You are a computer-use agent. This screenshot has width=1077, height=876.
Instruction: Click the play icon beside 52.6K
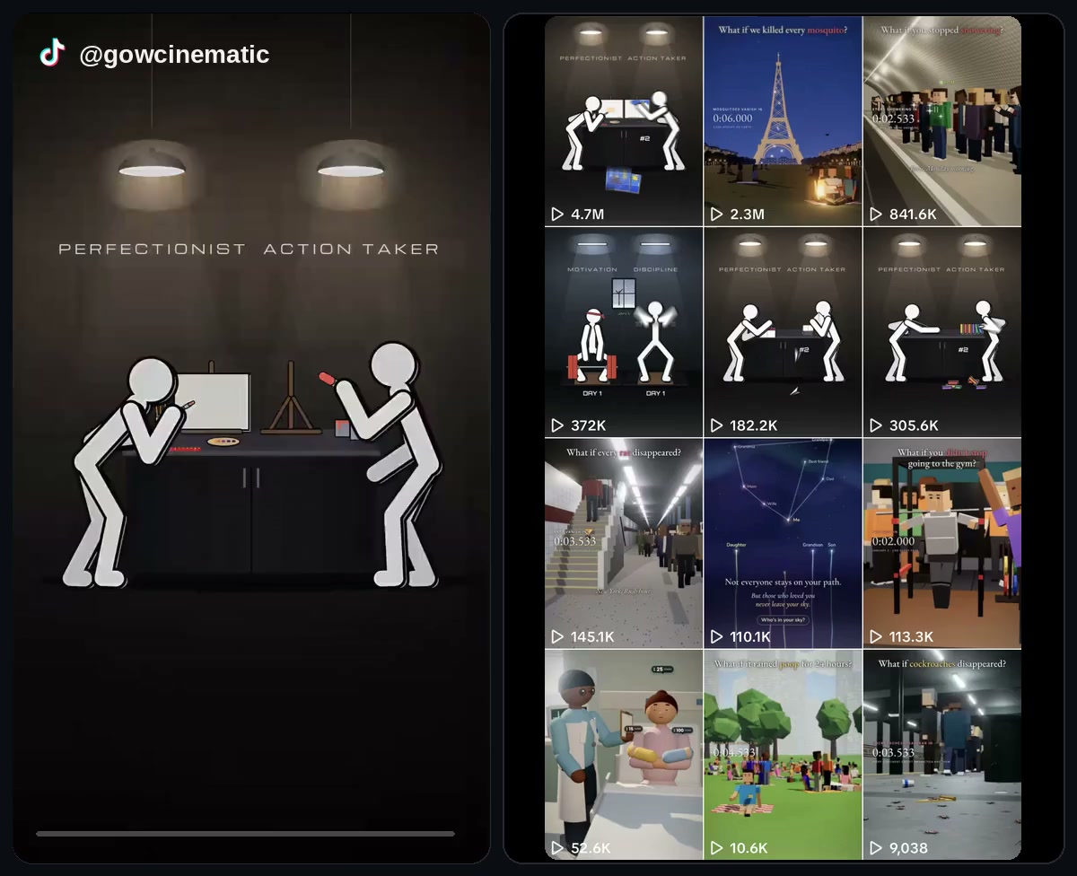(x=557, y=848)
